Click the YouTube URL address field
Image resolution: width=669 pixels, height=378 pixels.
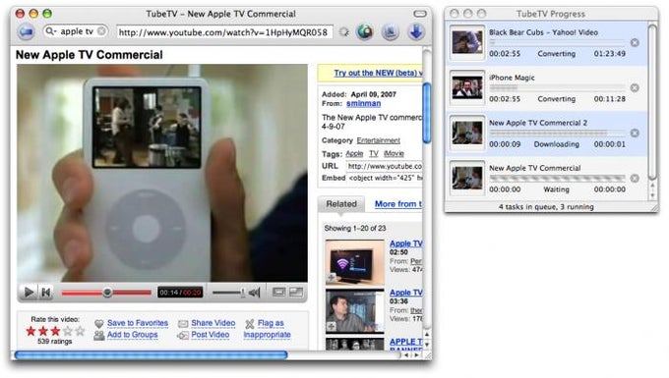click(224, 32)
